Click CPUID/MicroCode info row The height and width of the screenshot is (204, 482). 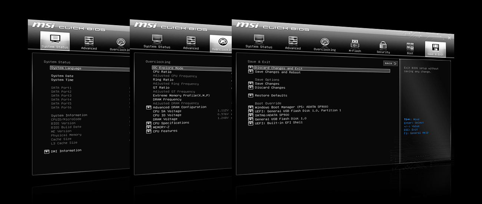click(x=66, y=119)
